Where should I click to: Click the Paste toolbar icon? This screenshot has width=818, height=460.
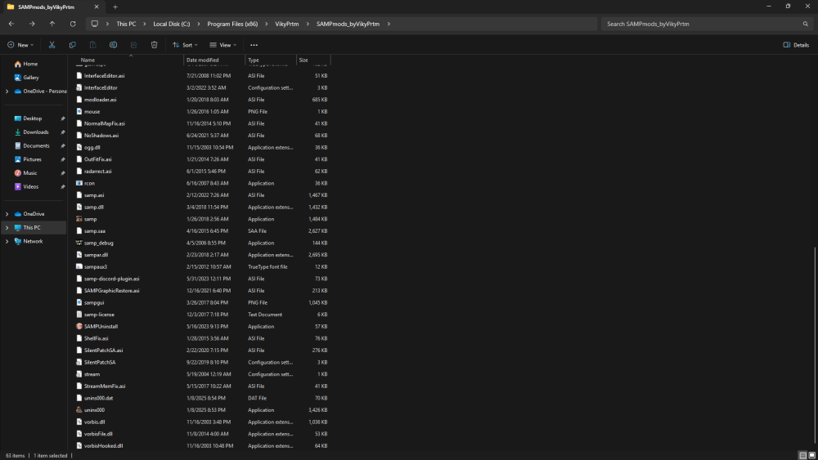coord(93,45)
